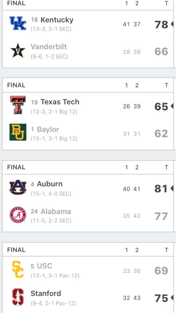Select the Stanford tree logo
This screenshot has width=176, height=313.
pyautogui.click(x=18, y=297)
